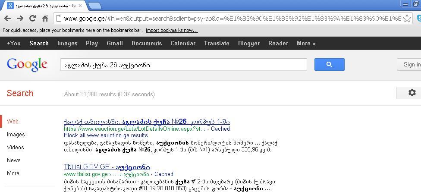The width and height of the screenshot is (421, 192).
Task: Click the Google logo
Action: pos(27,65)
